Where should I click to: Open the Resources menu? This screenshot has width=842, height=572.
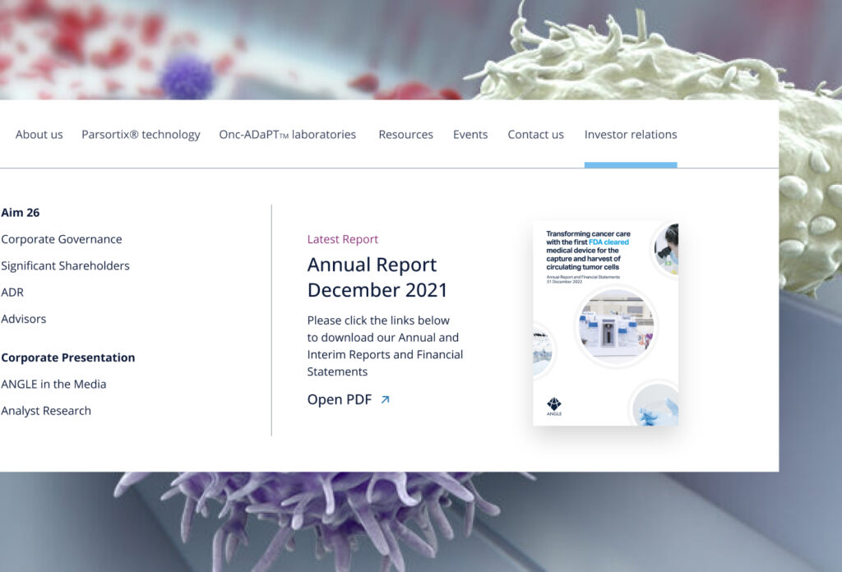405,135
